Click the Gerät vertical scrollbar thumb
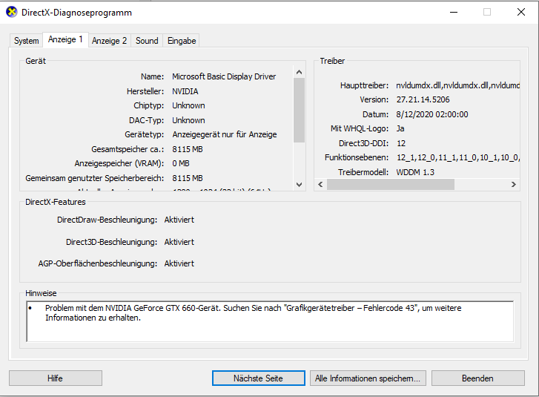The image size is (539, 397). click(299, 110)
